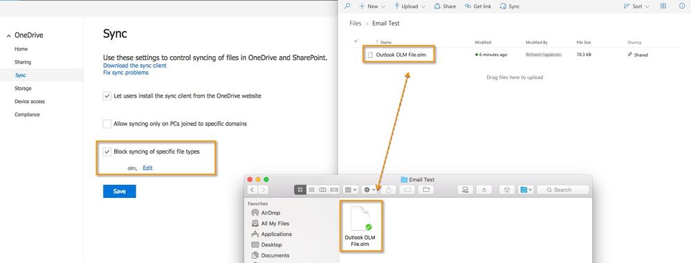Screen dimensions: 691x263
Task: Open Storage in the OneDrive admin sidebar
Action: coord(23,89)
